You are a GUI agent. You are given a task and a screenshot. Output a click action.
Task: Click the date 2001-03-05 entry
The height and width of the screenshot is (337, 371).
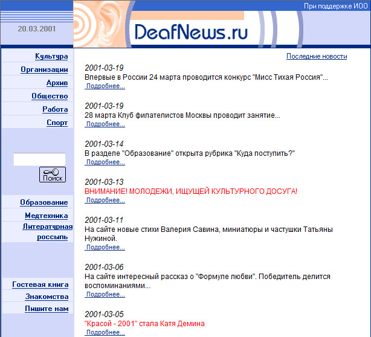tap(104, 314)
